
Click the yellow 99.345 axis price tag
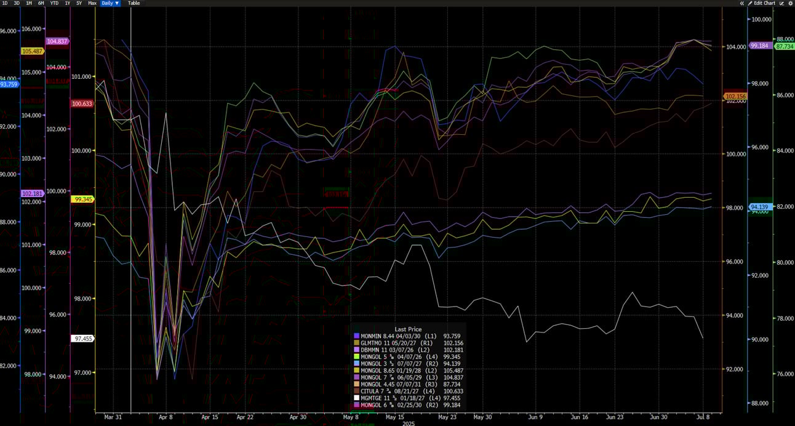pos(82,199)
